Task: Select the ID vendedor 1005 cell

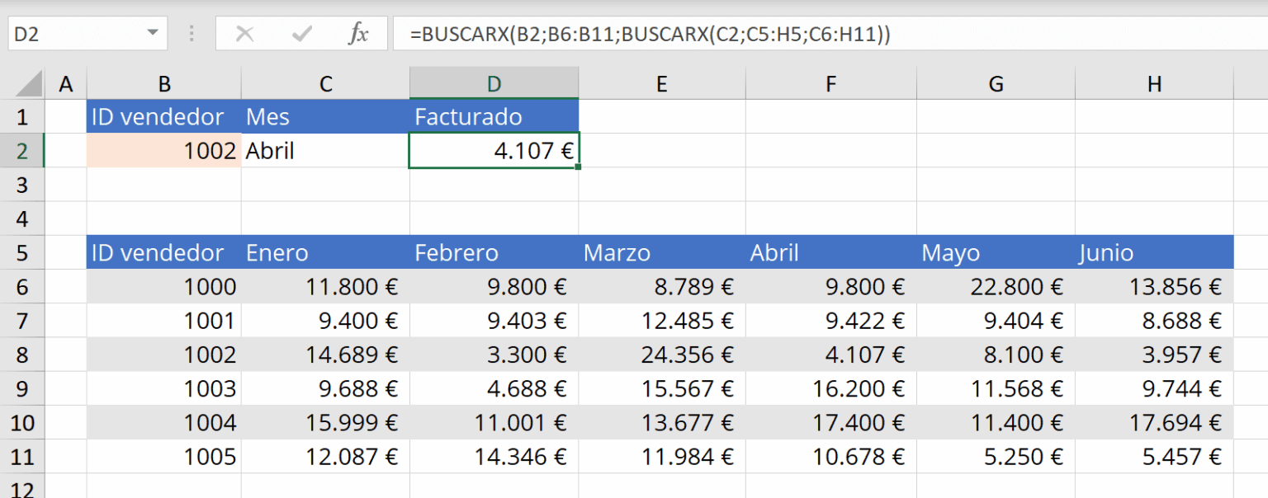Action: [x=163, y=456]
